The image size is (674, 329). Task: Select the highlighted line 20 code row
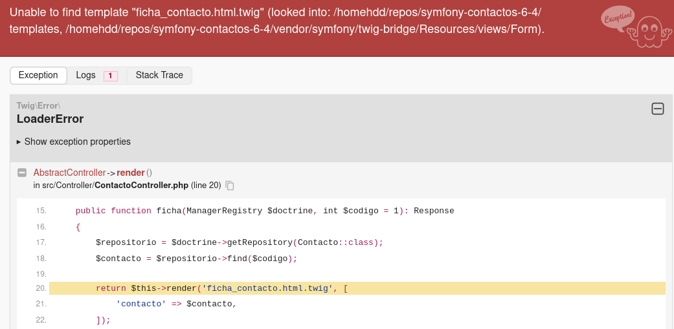[x=357, y=288]
